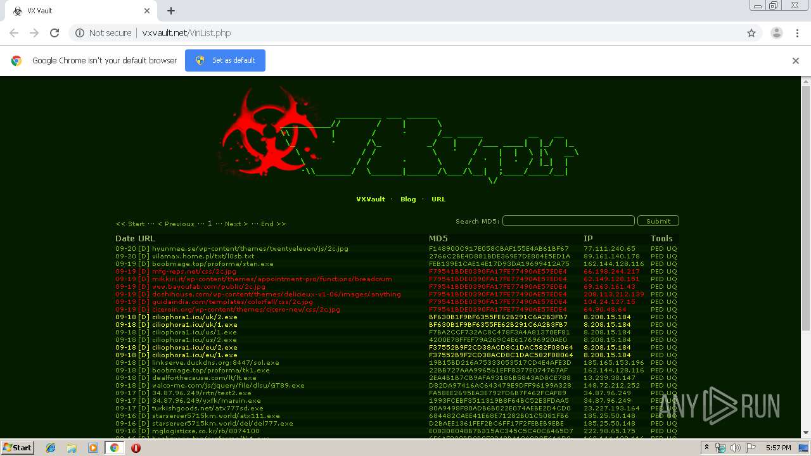Open the dealforthecause.com/lt/lt.exe entry
Viewport: 811px width, 456px height.
coord(204,378)
